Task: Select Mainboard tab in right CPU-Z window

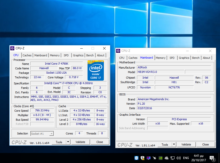Action: 146,58
